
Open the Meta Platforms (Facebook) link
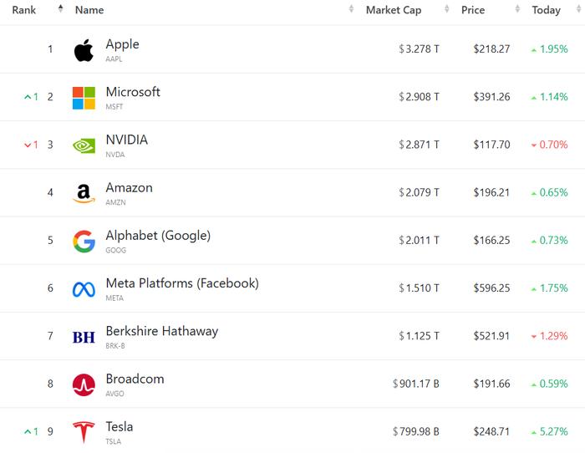[x=182, y=283]
